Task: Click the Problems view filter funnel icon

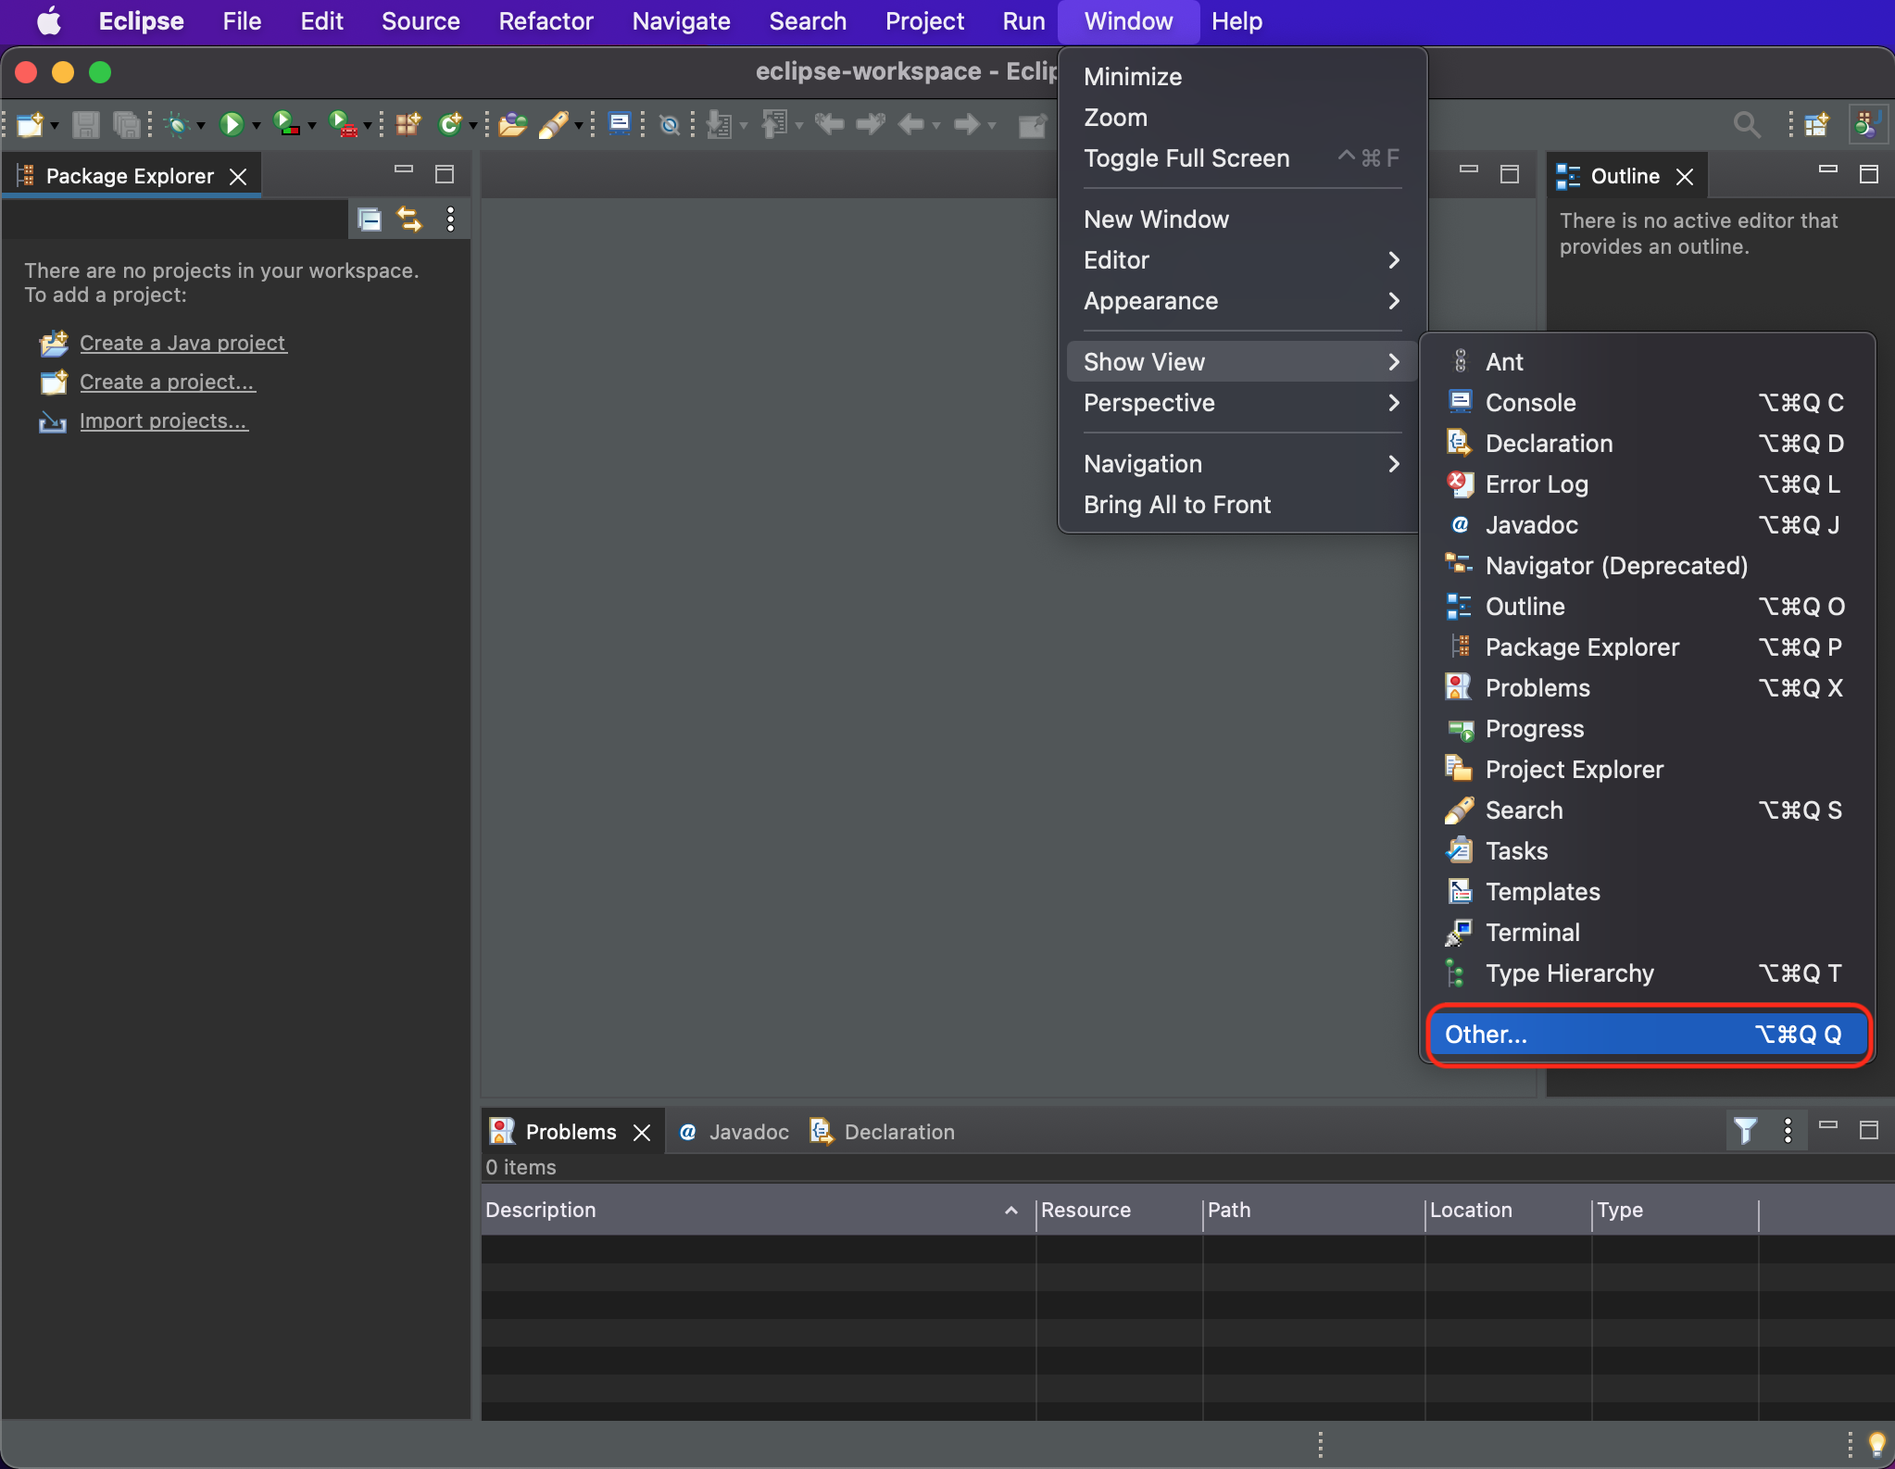Action: [1745, 1131]
